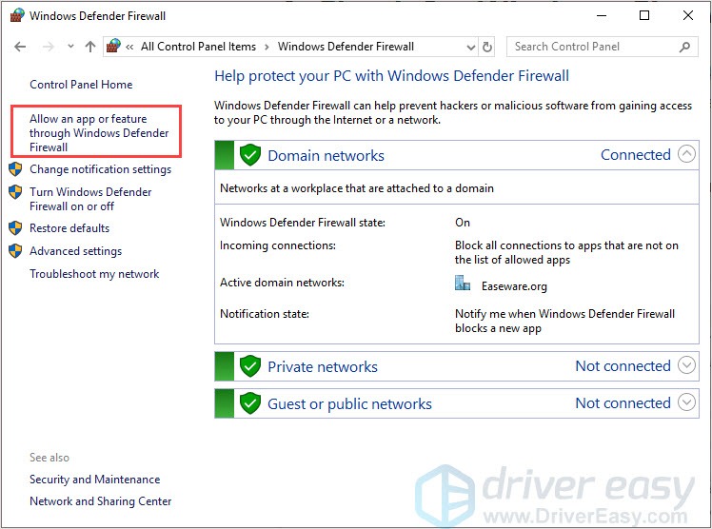Expand the Private networks section

click(686, 365)
